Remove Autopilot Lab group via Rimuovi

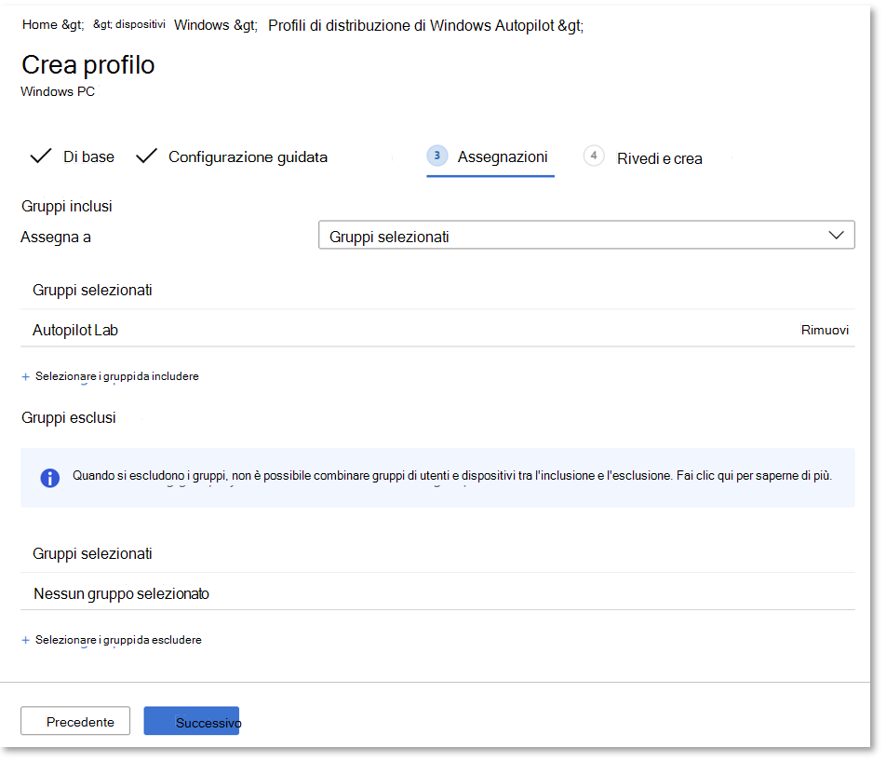(825, 330)
